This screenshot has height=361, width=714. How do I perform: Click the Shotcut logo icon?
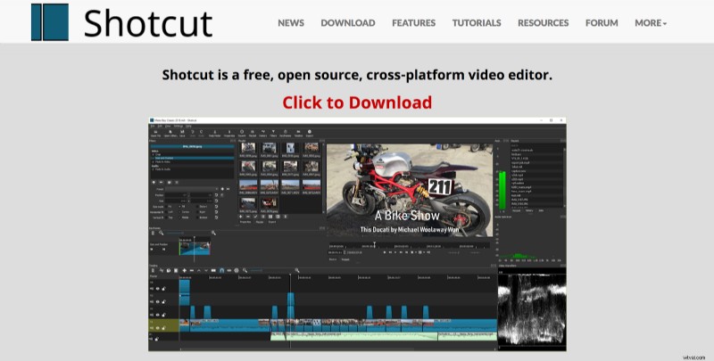point(50,22)
